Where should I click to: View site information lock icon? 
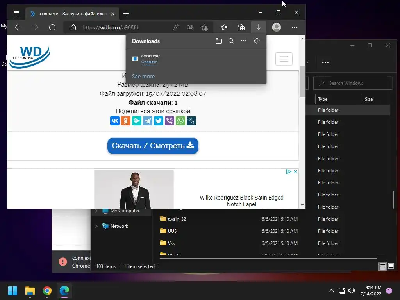73,27
